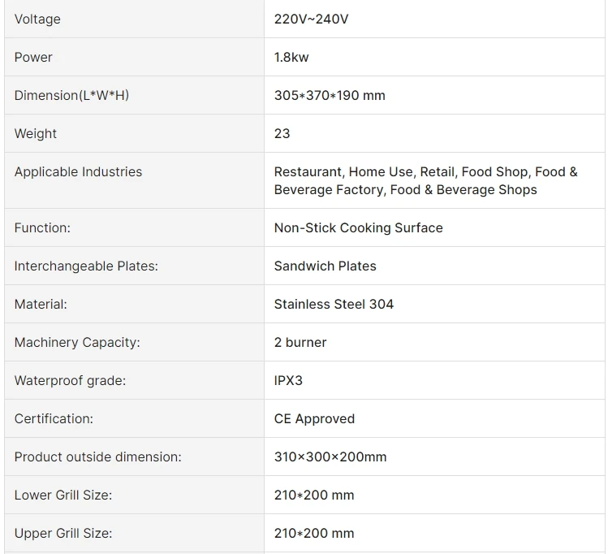Image resolution: width=608 pixels, height=554 pixels.
Task: Select the 2 burner value
Action: [300, 342]
